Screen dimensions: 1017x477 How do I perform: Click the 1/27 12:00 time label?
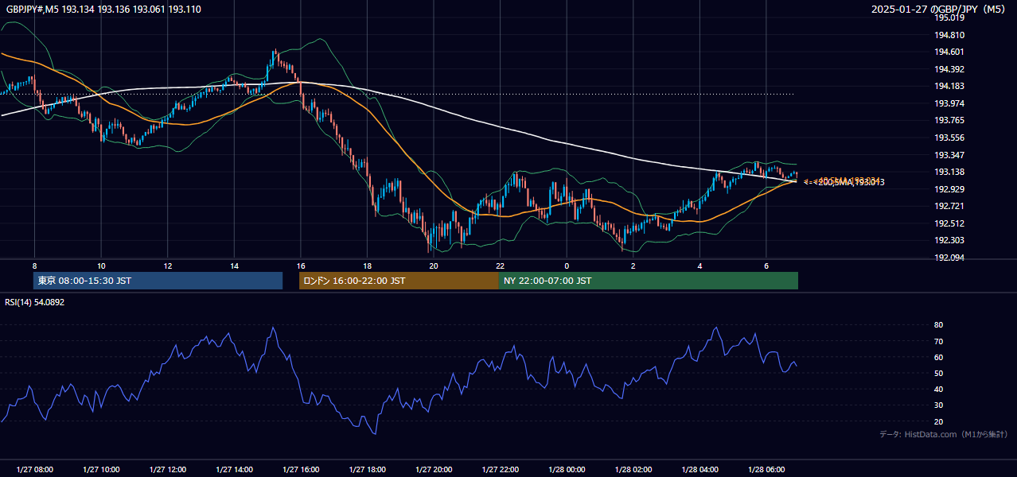(x=168, y=470)
